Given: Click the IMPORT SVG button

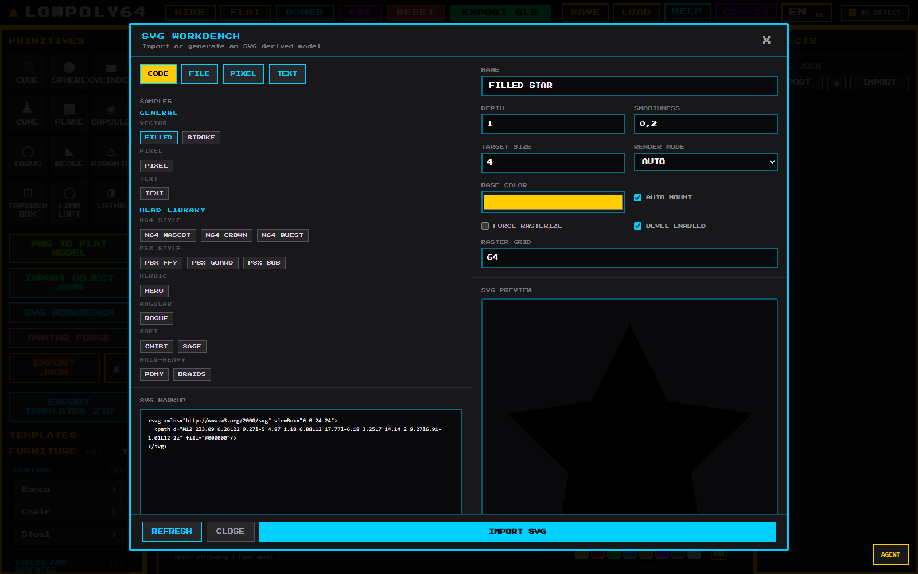Looking at the screenshot, I should (x=517, y=532).
